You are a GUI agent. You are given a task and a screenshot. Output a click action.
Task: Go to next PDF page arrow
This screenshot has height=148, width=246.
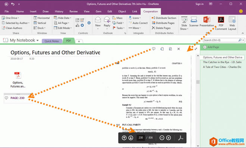coord(131,138)
